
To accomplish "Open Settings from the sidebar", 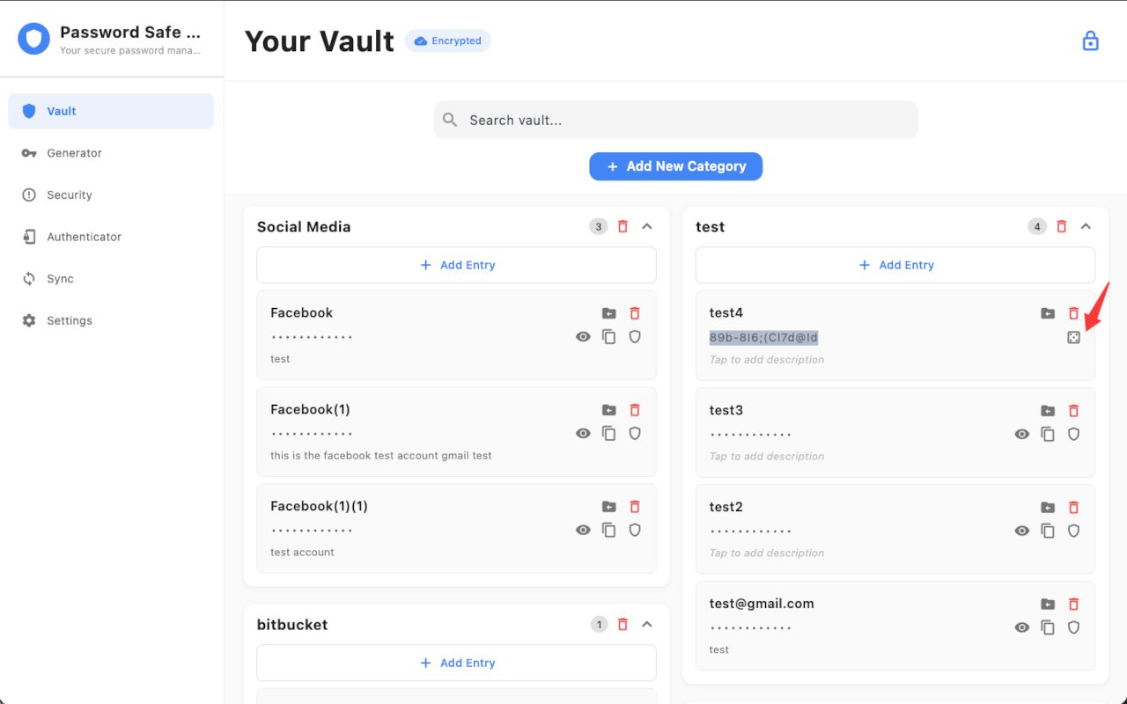I will tap(111, 321).
